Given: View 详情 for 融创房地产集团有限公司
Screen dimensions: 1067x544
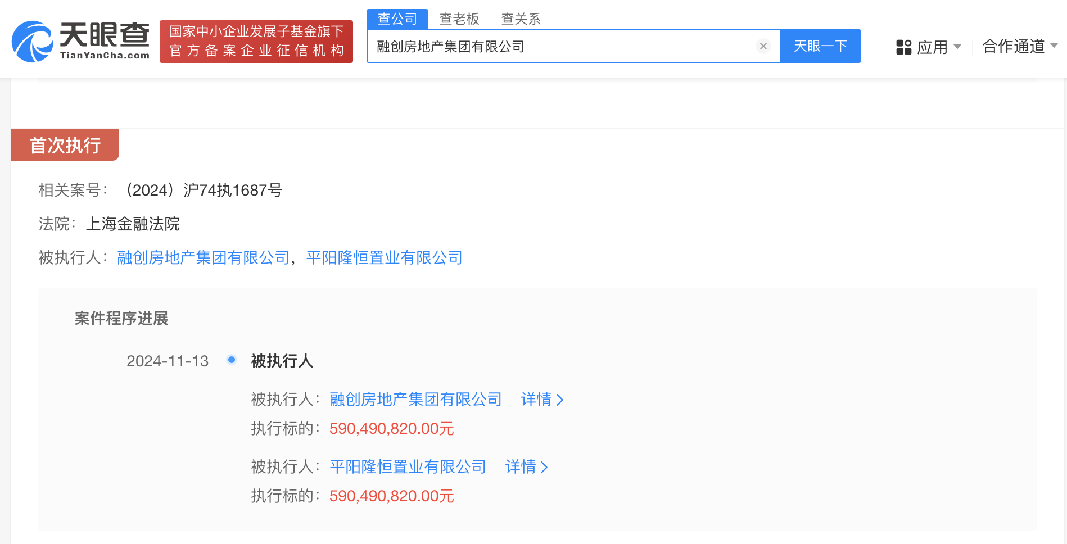Looking at the screenshot, I should [x=542, y=399].
